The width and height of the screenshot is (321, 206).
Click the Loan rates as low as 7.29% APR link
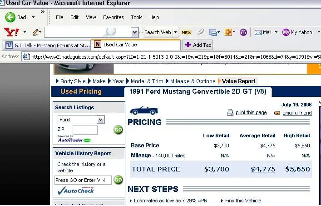pyautogui.click(x=171, y=201)
